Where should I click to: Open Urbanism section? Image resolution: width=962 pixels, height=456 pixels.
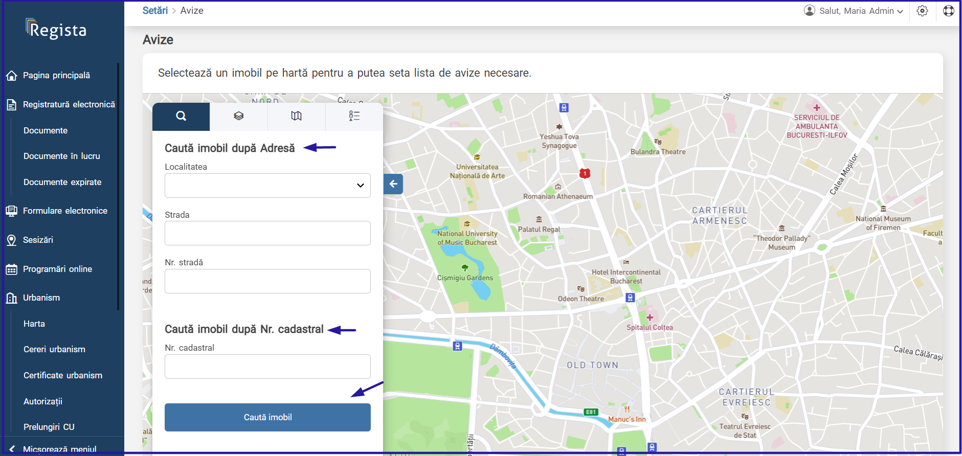41,298
